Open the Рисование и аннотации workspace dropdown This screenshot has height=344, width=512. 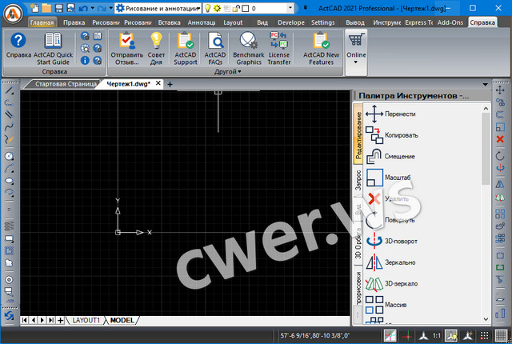point(197,7)
